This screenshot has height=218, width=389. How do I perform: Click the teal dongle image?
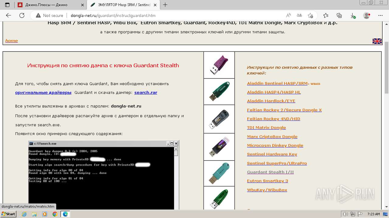click(219, 173)
